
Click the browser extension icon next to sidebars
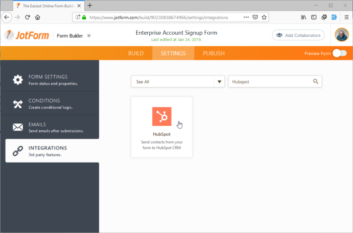click(324, 17)
